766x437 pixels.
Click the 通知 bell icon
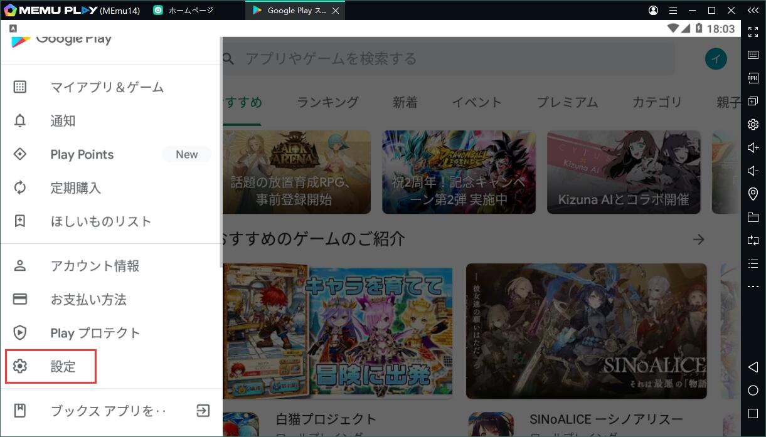coord(20,121)
